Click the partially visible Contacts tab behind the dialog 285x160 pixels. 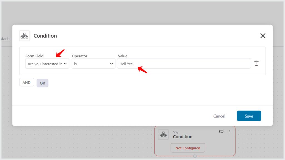[6, 39]
